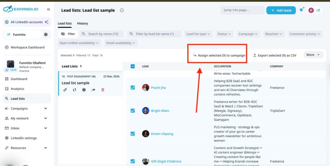Open Funmito account settings gear

(x=46, y=34)
